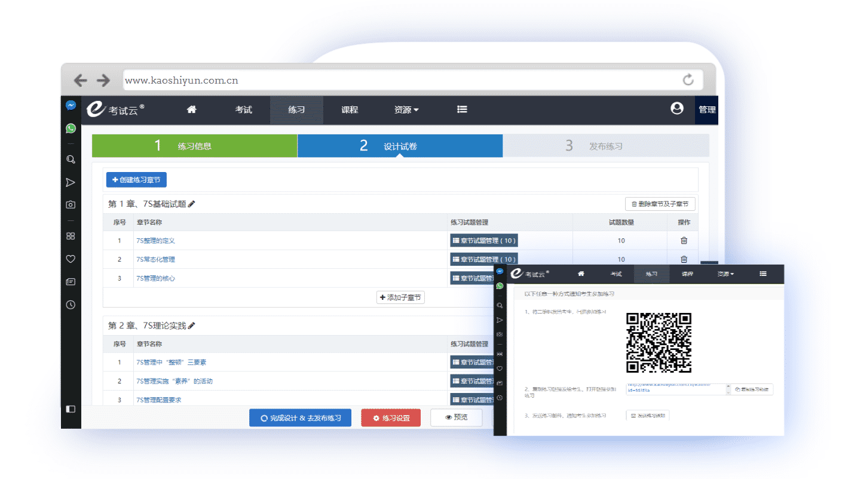The image size is (845, 479).
Task: Delete the 7S整理的定义 row using trash icon
Action: tap(684, 241)
